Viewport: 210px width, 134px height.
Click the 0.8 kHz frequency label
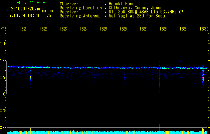(x=3, y=94)
